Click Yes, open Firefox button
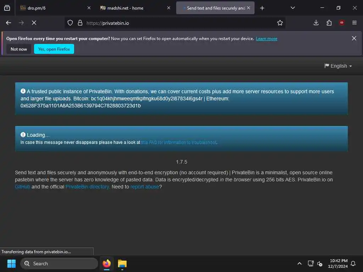The image size is (363, 272). [54, 49]
